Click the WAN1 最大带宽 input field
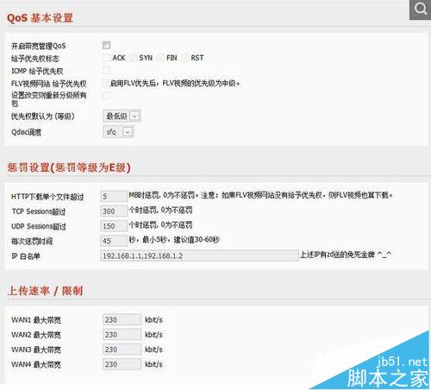 coord(122,319)
